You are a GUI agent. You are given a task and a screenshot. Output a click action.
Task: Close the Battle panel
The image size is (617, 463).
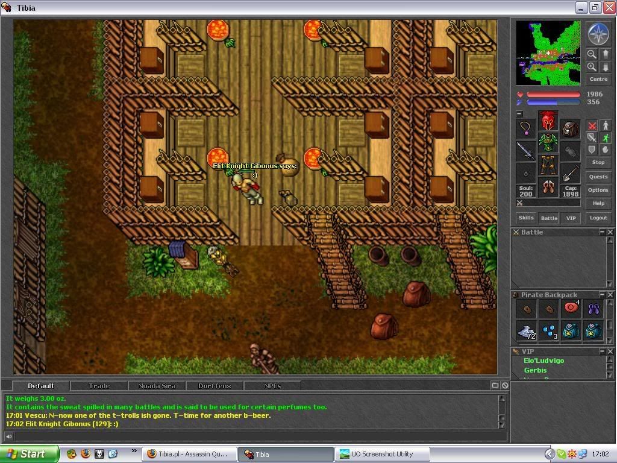coord(610,232)
